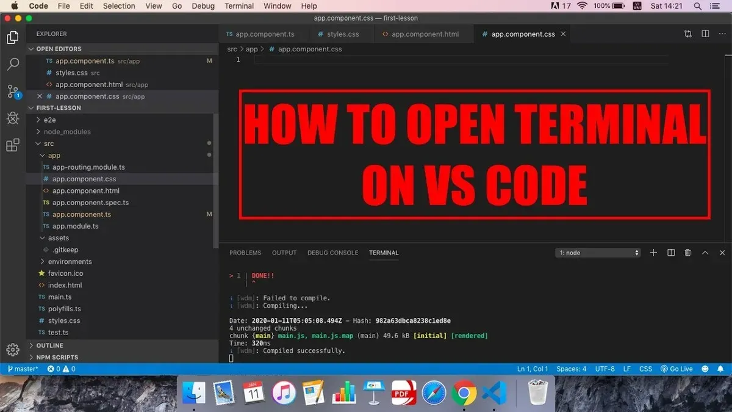
Task: Open Source Control view with badge
Action: pos(13,92)
